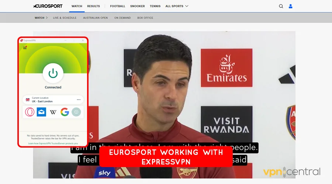
Task: Open Box Office sub-menu link
Action: 145,18
